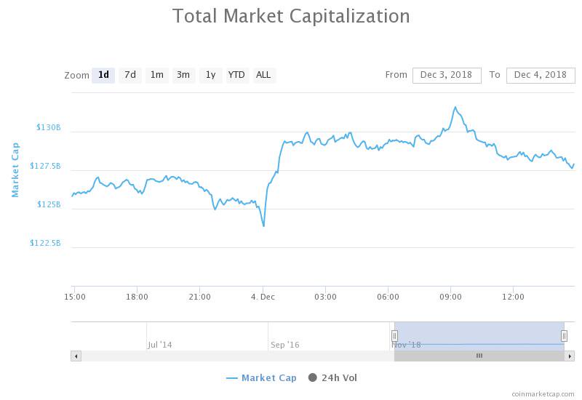Click the market cap peak near 09:00
Screen dimensions: 582x400
click(455, 107)
